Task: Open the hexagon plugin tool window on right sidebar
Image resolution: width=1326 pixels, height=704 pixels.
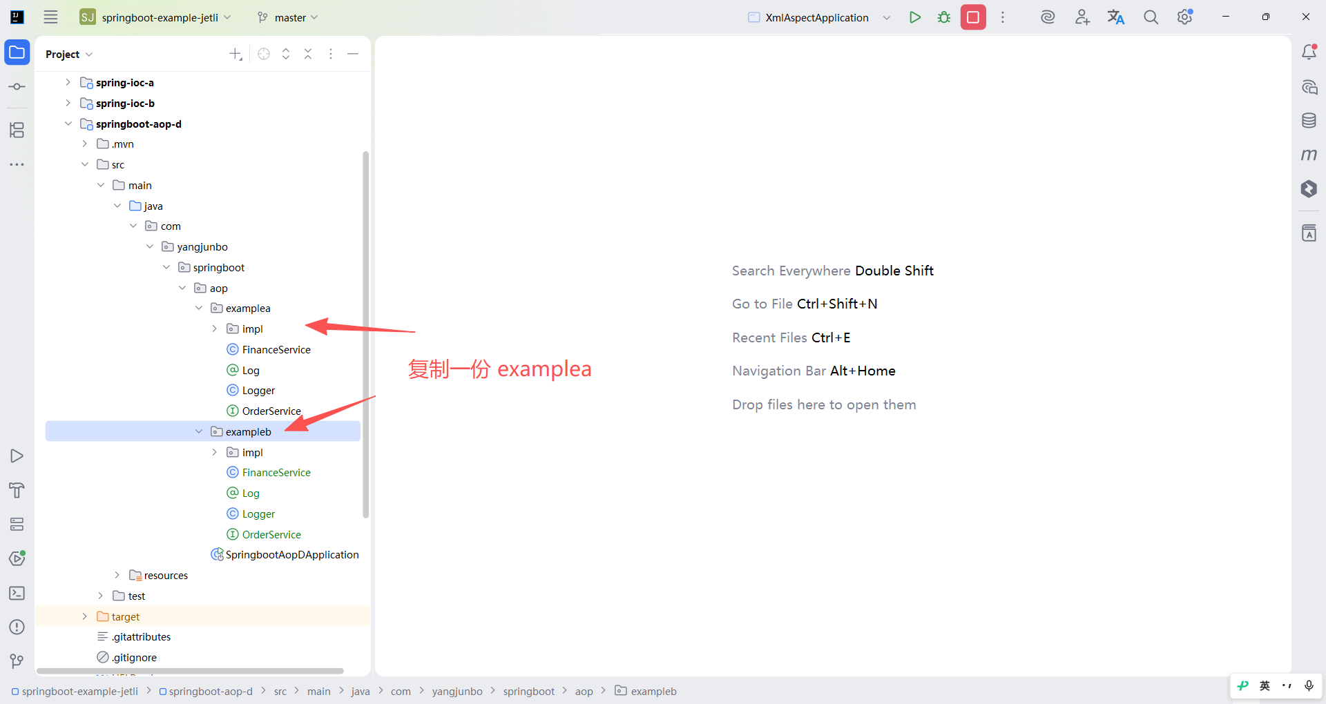Action: tap(1309, 189)
